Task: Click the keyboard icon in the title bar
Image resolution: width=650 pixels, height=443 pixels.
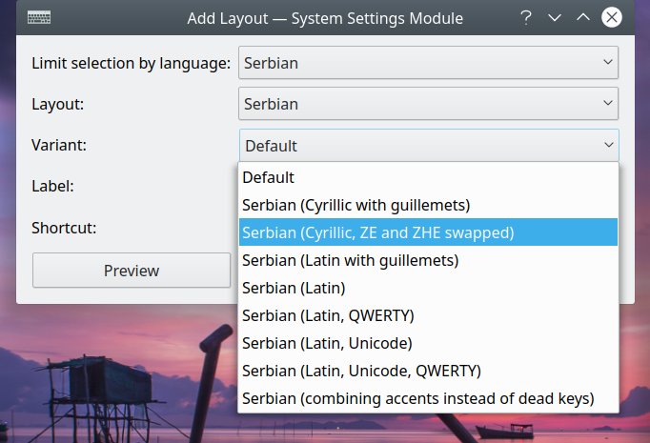Action: coord(39,17)
